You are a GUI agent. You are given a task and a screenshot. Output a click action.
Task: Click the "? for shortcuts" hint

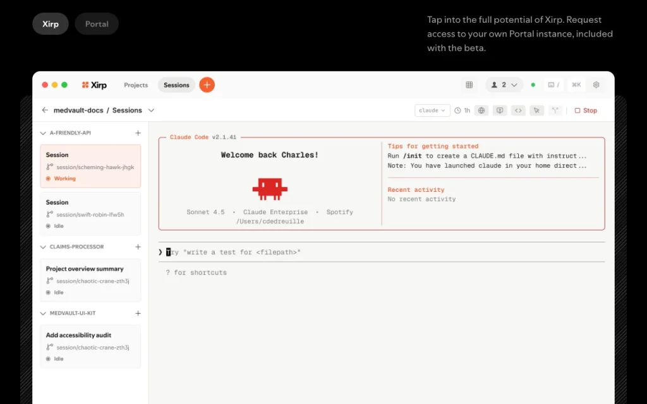point(197,273)
